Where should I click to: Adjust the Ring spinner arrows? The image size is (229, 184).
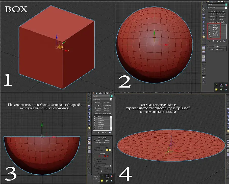101,171
